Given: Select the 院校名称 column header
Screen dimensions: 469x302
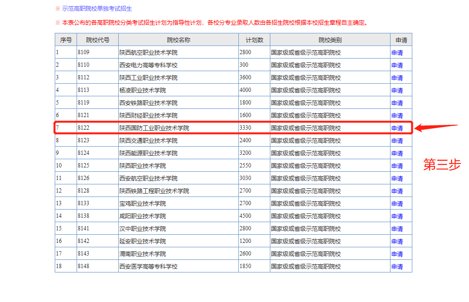Looking at the screenshot, I should (179, 40).
